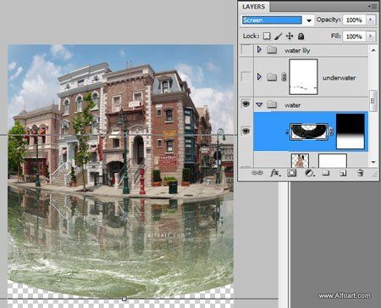
Task: Enable lock image pixels brush icon
Action: pyautogui.click(x=278, y=36)
